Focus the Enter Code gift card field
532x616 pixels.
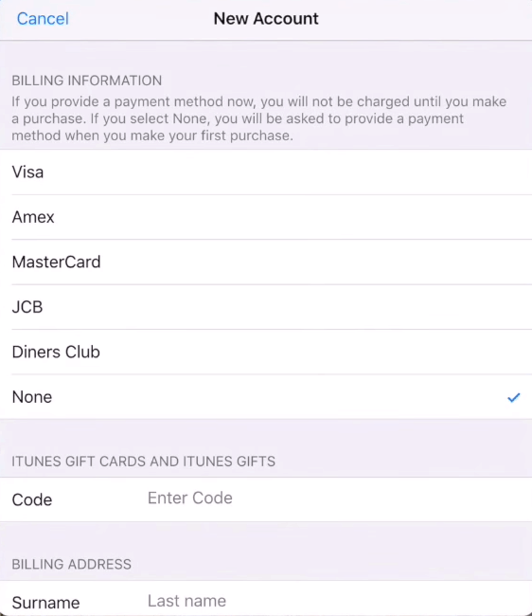coord(339,498)
